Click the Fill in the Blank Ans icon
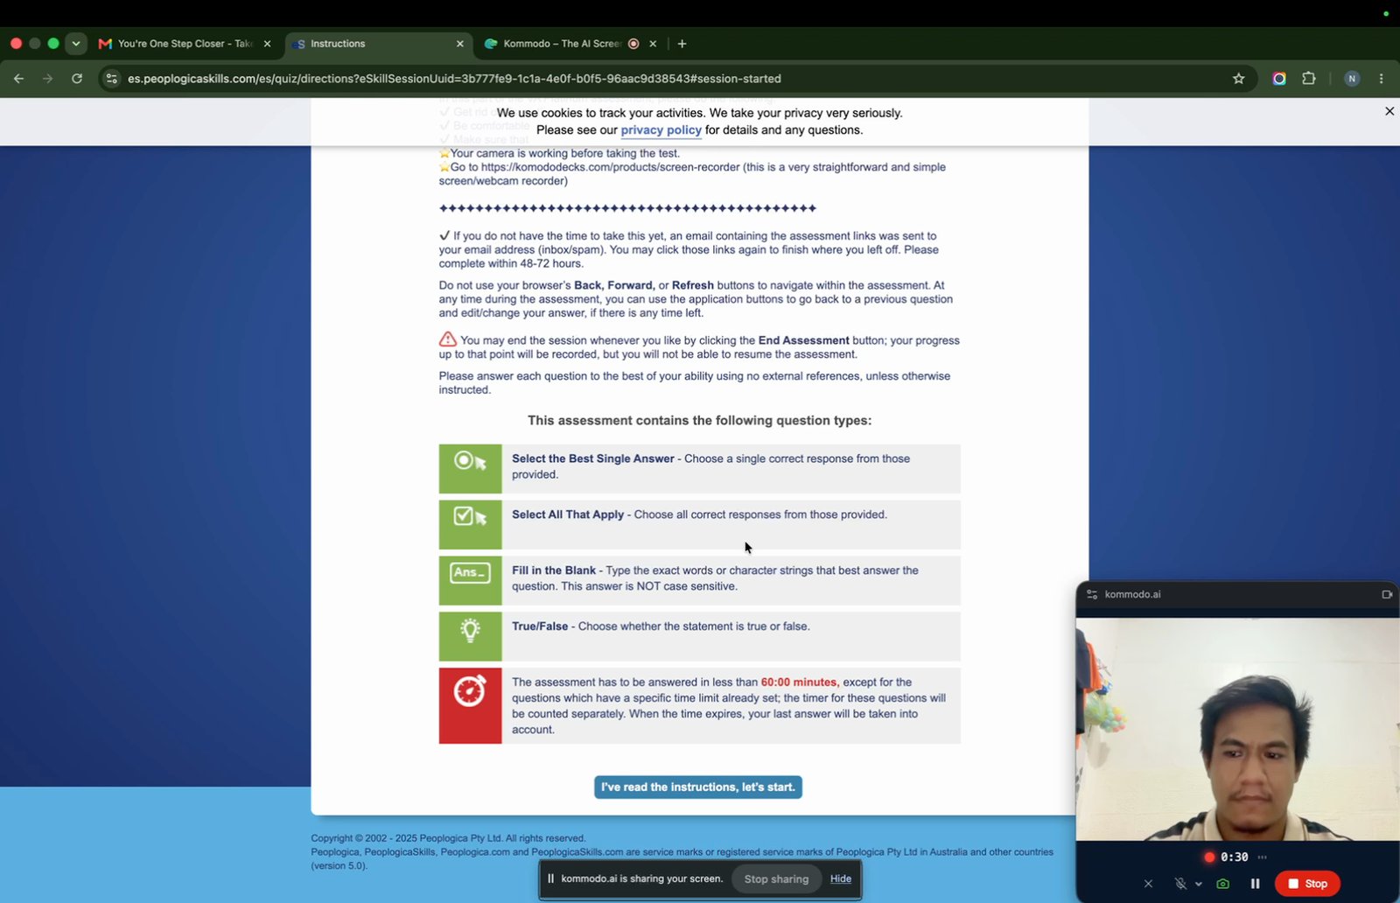 click(x=470, y=580)
